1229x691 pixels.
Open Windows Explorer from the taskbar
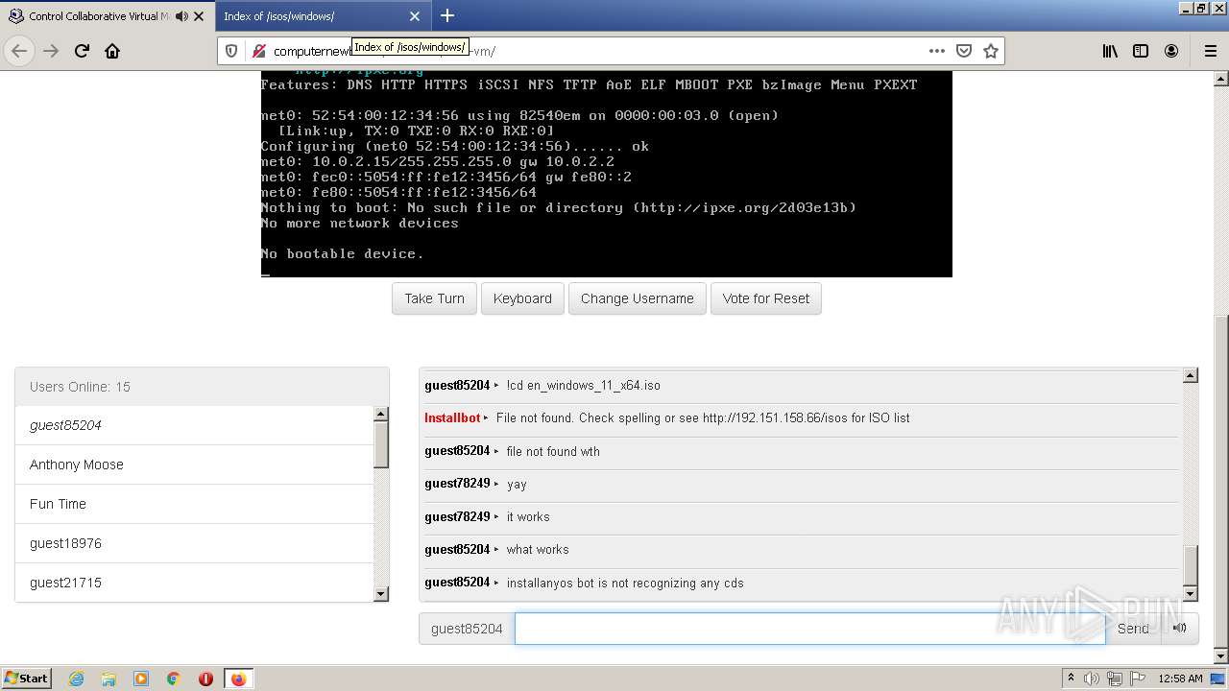pos(108,679)
